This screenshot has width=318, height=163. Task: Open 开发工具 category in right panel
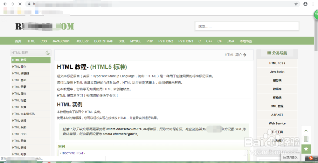pyautogui.click(x=277, y=132)
